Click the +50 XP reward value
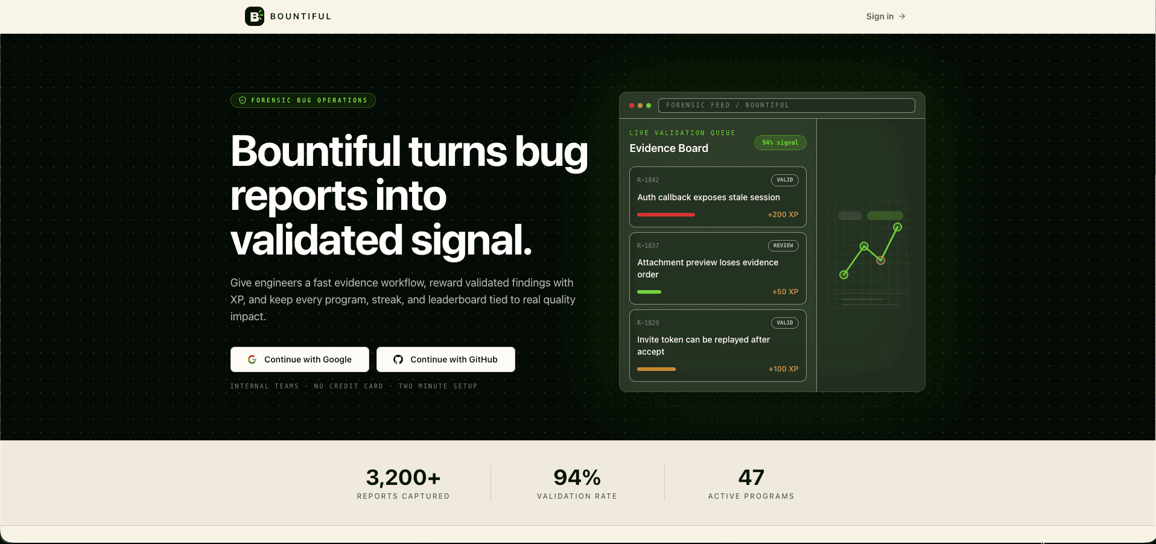Image resolution: width=1156 pixels, height=544 pixels. tap(786, 292)
